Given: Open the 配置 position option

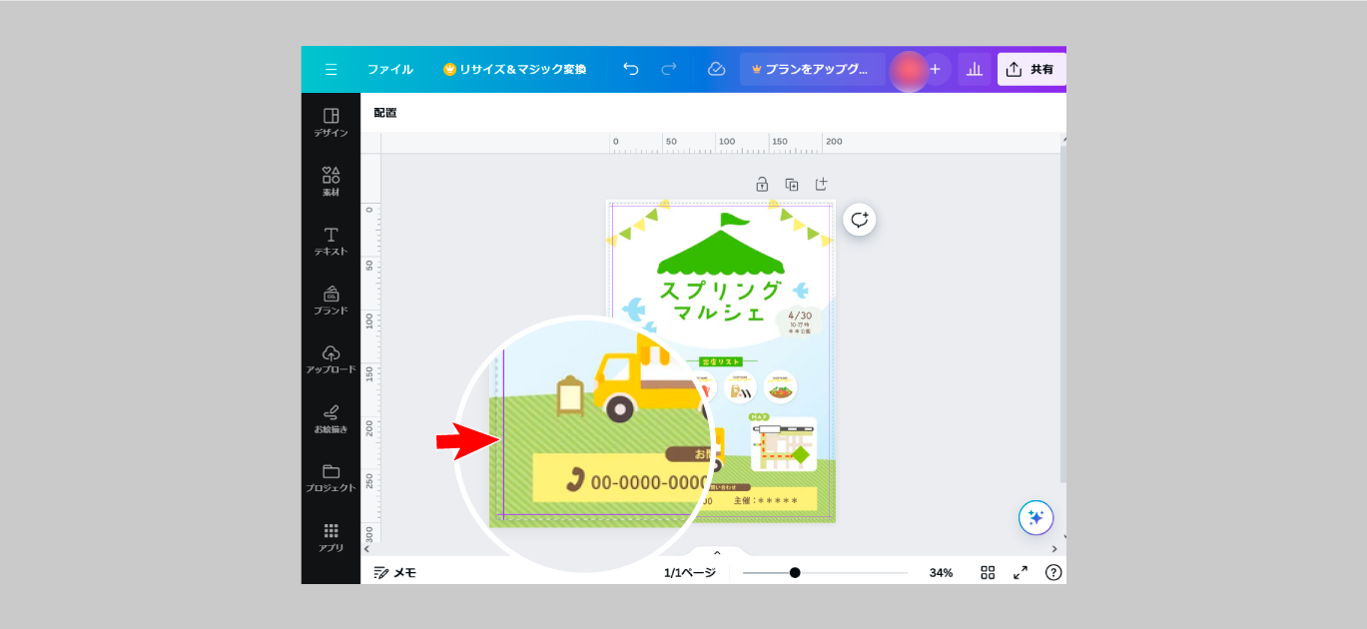Looking at the screenshot, I should coord(385,113).
